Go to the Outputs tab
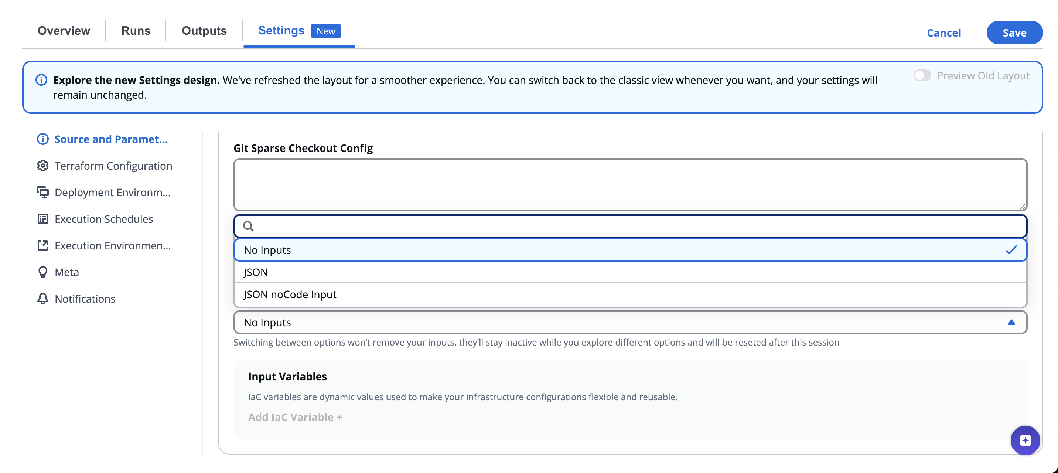The height and width of the screenshot is (473, 1058). (204, 31)
